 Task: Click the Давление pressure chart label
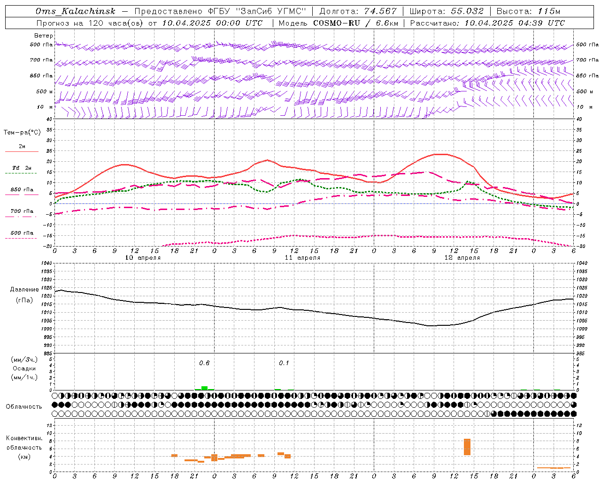coord(24,290)
